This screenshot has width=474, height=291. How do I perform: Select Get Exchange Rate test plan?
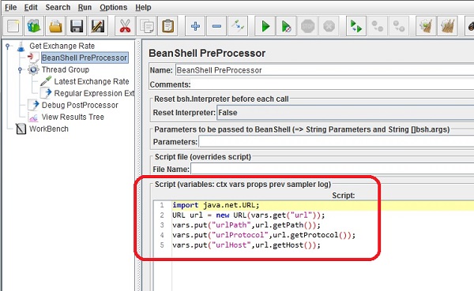(62, 46)
